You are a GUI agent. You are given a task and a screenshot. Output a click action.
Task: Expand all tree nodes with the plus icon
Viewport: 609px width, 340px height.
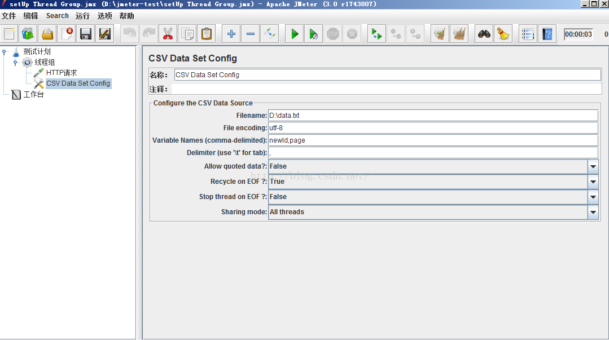coord(231,34)
